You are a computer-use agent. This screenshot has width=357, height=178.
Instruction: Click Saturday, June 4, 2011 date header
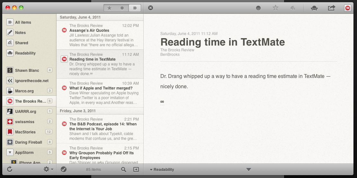click(x=80, y=17)
